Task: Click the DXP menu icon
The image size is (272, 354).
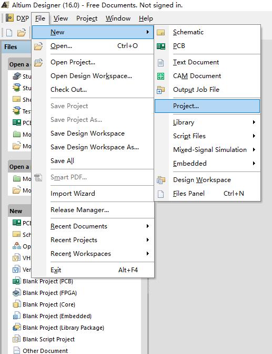Action: [9, 18]
